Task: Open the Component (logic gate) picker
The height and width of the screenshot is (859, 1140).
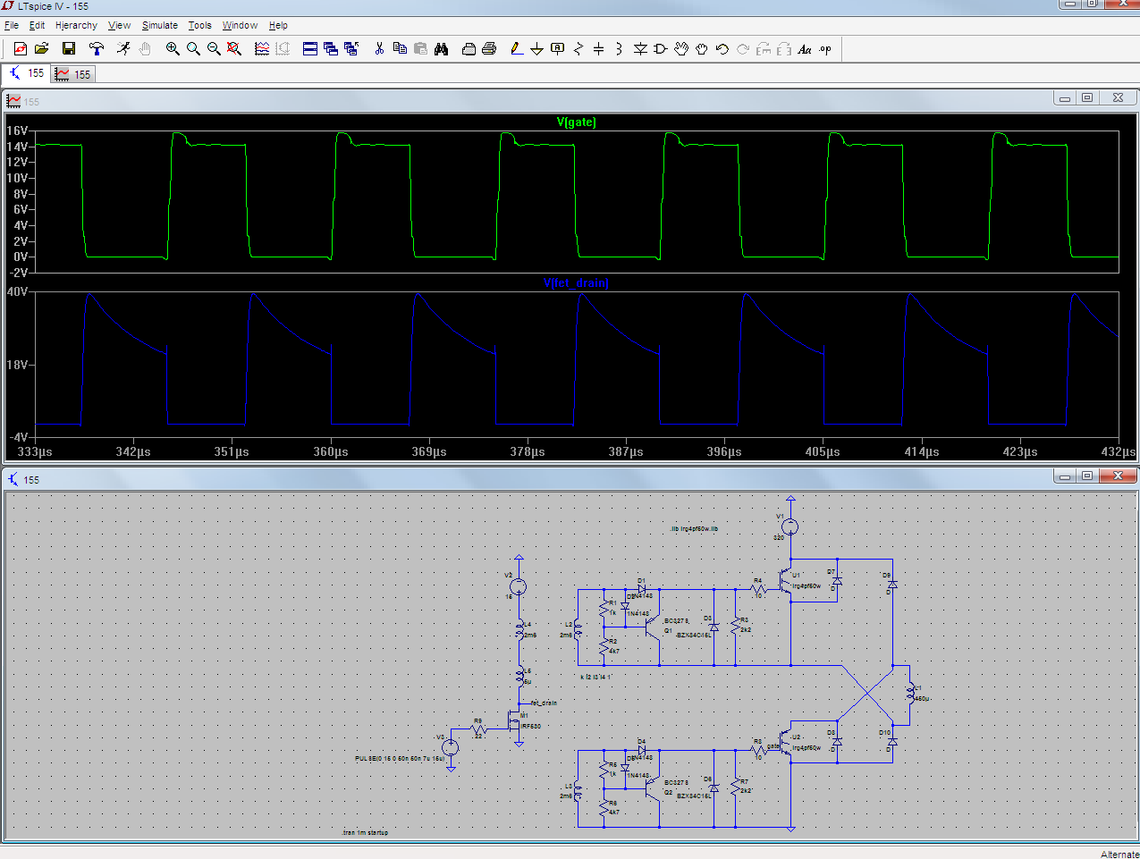Action: [661, 49]
